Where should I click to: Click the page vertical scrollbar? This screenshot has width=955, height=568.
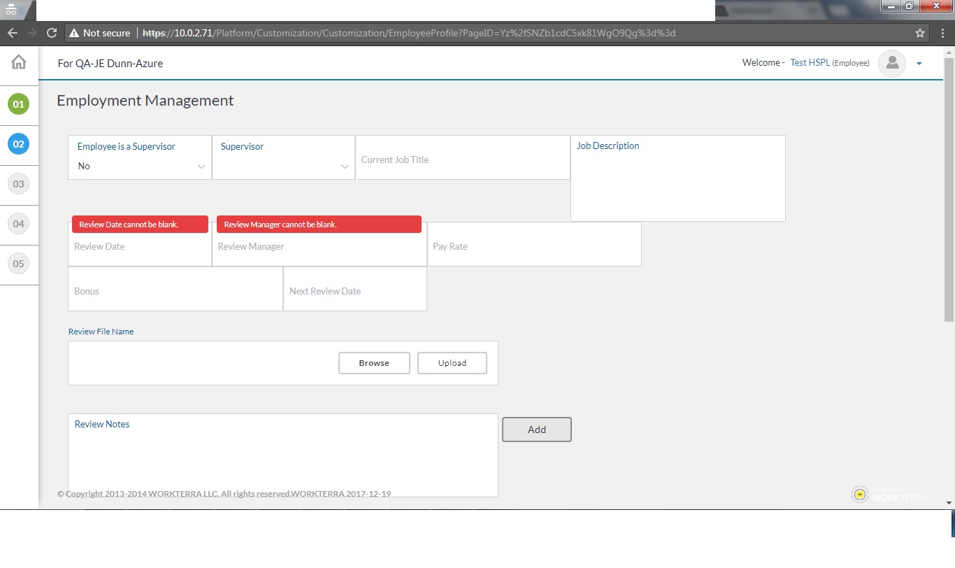coord(949,189)
